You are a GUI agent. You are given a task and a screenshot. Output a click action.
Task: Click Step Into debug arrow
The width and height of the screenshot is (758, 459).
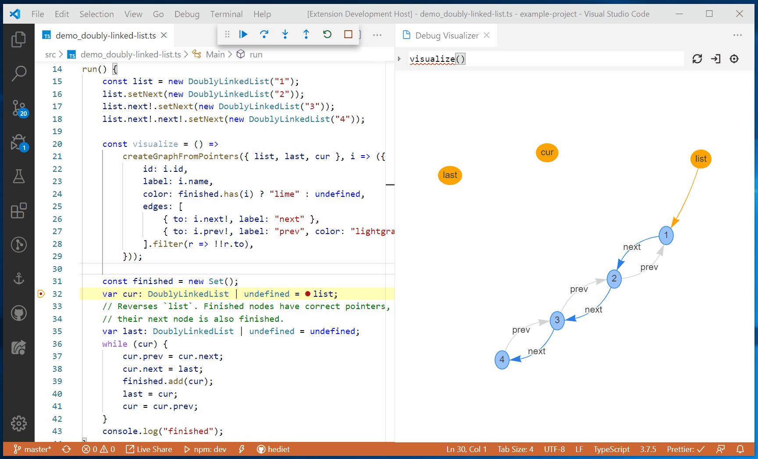click(x=285, y=34)
